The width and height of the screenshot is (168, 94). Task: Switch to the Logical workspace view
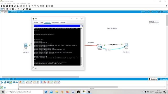pyautogui.click(x=4, y=12)
